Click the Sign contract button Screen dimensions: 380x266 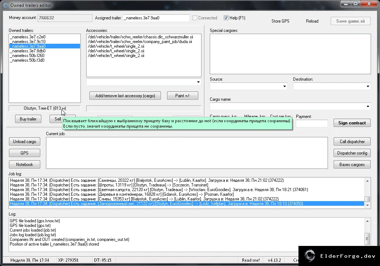352,123
